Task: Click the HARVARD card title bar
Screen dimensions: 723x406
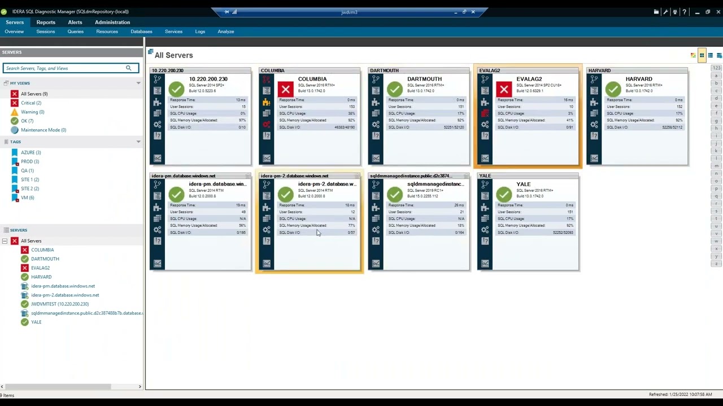Action: pyautogui.click(x=637, y=70)
